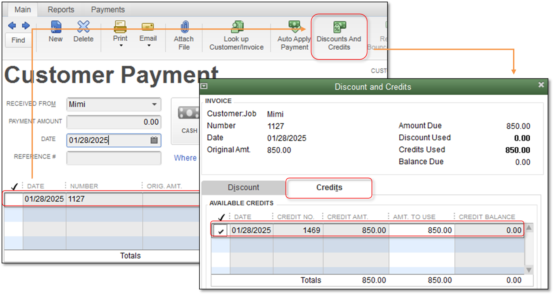This screenshot has width=554, height=295.
Task: Switch to the Discount tab
Action: pyautogui.click(x=243, y=188)
